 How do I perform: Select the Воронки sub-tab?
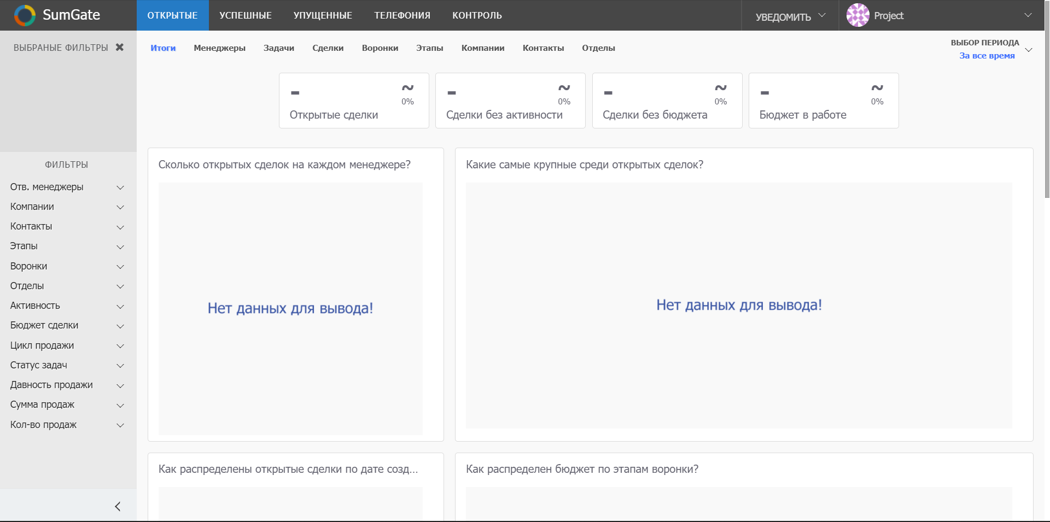(380, 48)
